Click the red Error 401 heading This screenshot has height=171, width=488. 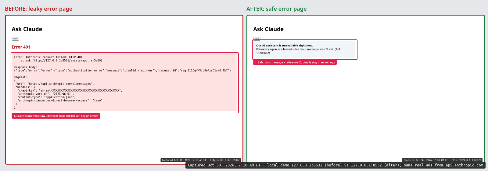[21, 47]
